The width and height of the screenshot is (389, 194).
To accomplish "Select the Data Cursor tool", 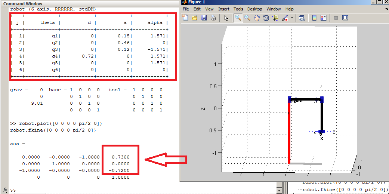I will 275,18.
